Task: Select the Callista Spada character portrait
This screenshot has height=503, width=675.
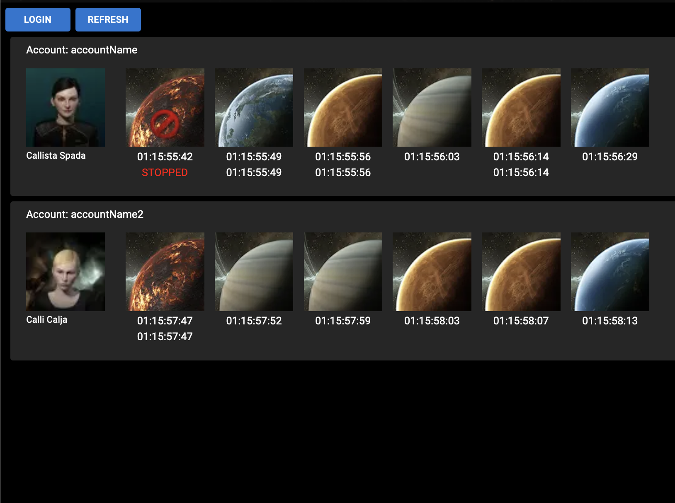Action: point(66,107)
